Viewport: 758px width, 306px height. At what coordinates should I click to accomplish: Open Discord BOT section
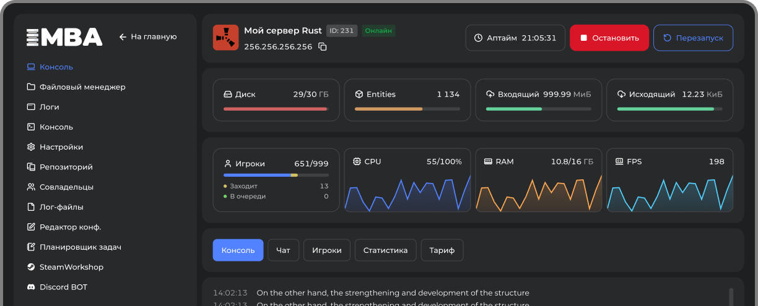point(63,287)
